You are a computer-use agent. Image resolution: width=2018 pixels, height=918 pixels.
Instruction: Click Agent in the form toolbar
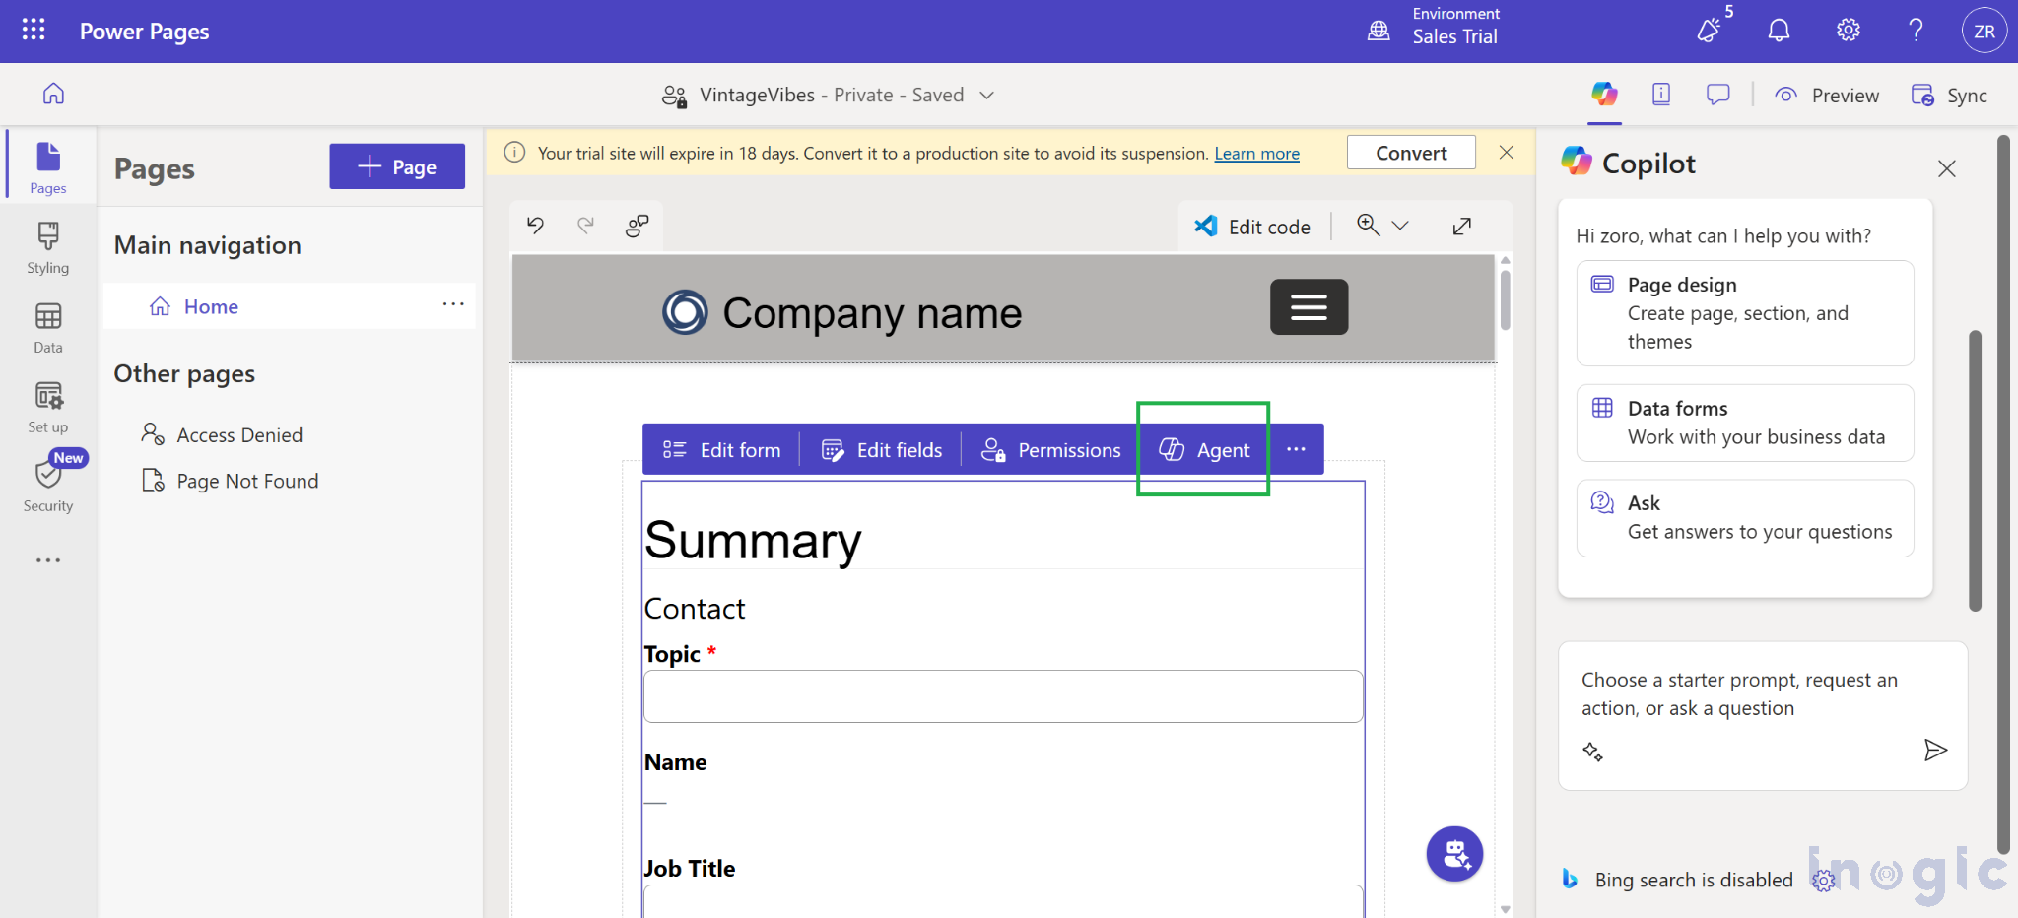tap(1204, 450)
